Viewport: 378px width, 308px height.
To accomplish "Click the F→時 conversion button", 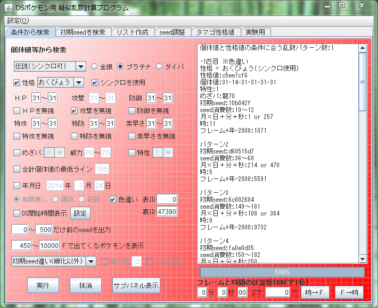I will click(x=349, y=293).
